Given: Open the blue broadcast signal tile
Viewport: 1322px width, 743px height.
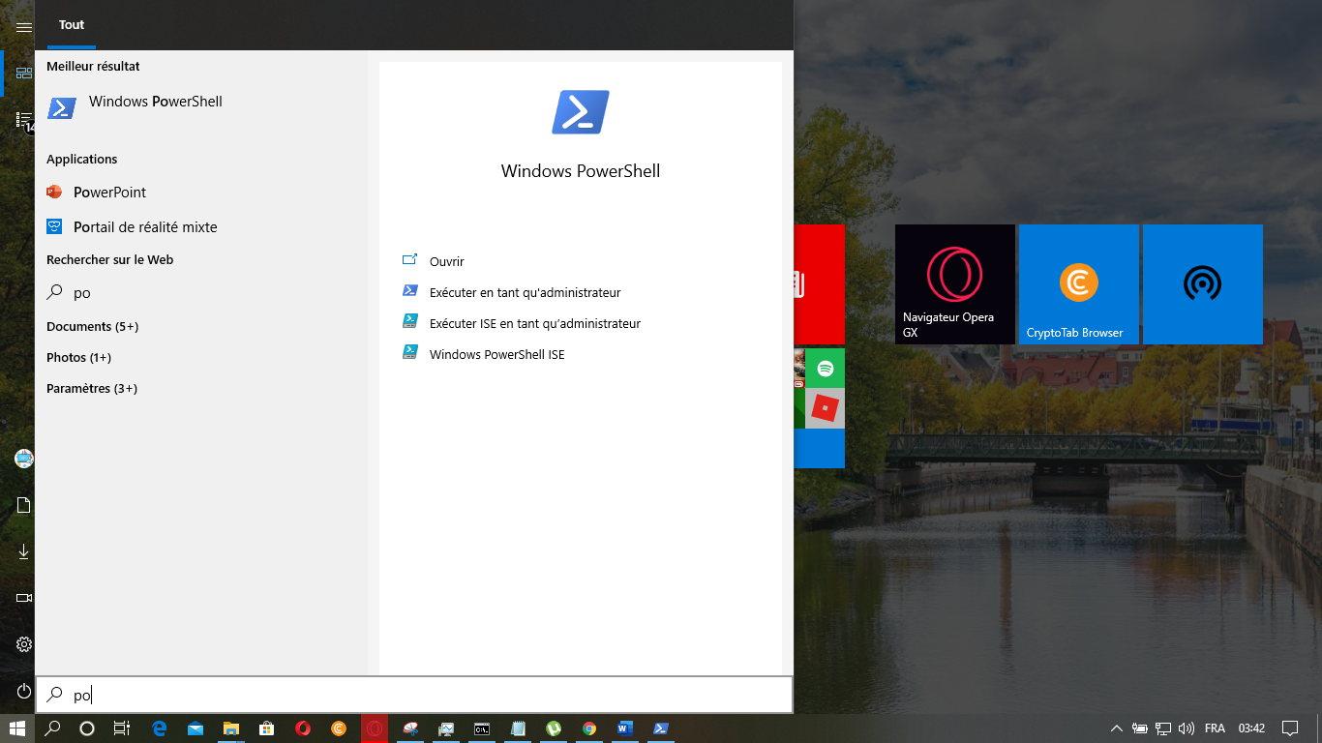Looking at the screenshot, I should tap(1203, 284).
